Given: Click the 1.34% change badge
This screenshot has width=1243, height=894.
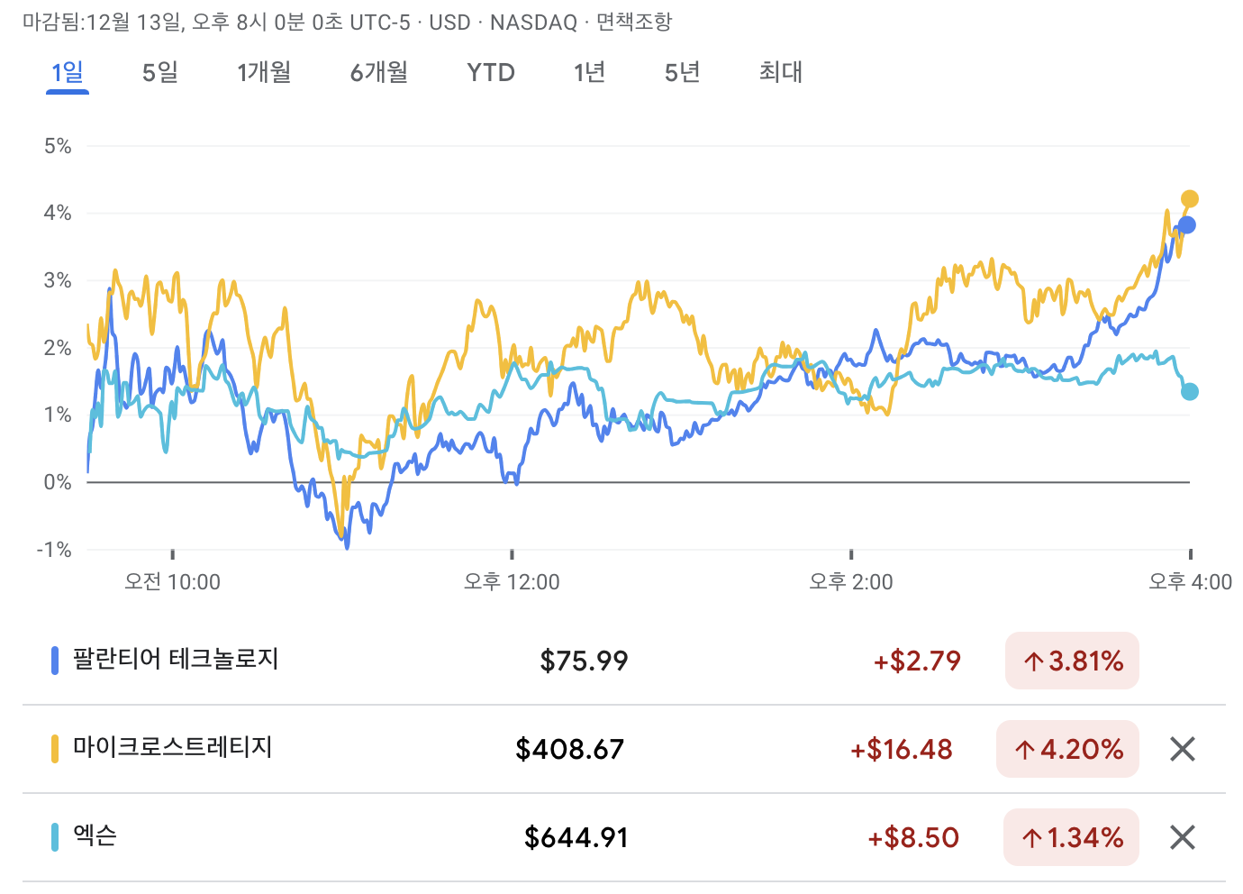Looking at the screenshot, I should pyautogui.click(x=1071, y=837).
